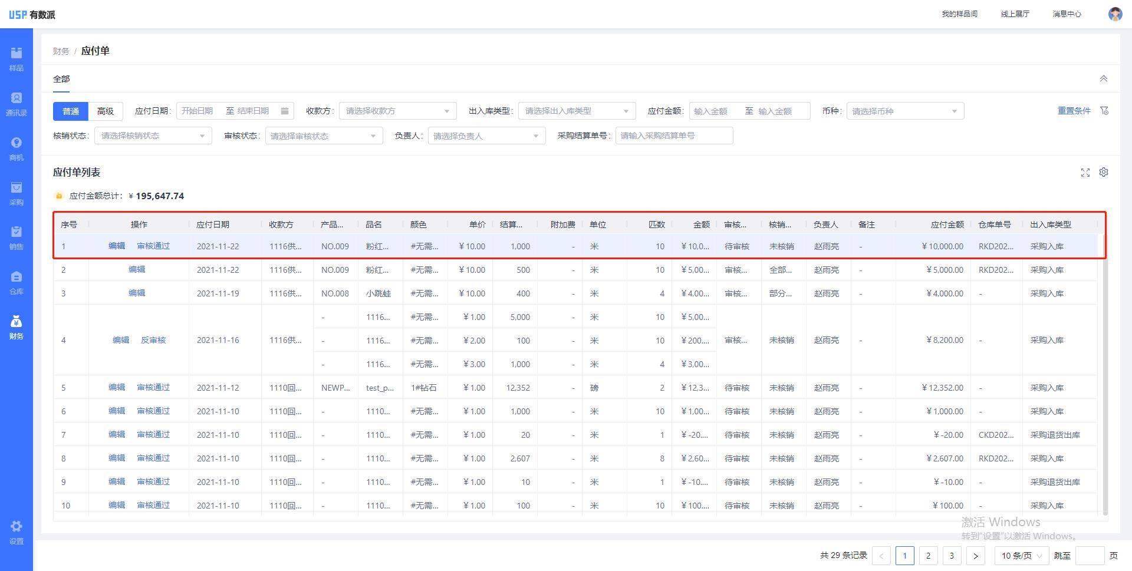
Task: Click 审核通过 in row 1
Action: (153, 246)
